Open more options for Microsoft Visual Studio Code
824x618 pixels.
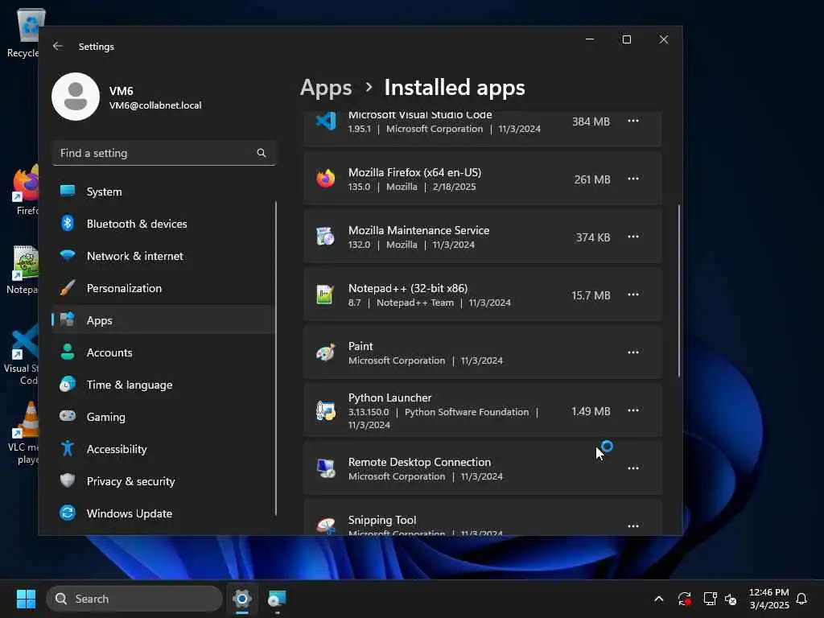click(x=633, y=121)
